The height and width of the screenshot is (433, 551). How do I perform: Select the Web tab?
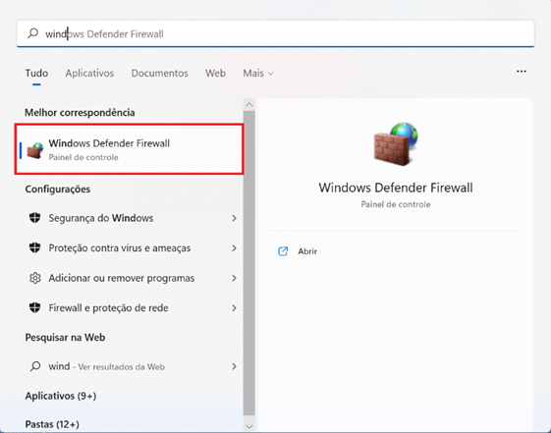pyautogui.click(x=215, y=73)
